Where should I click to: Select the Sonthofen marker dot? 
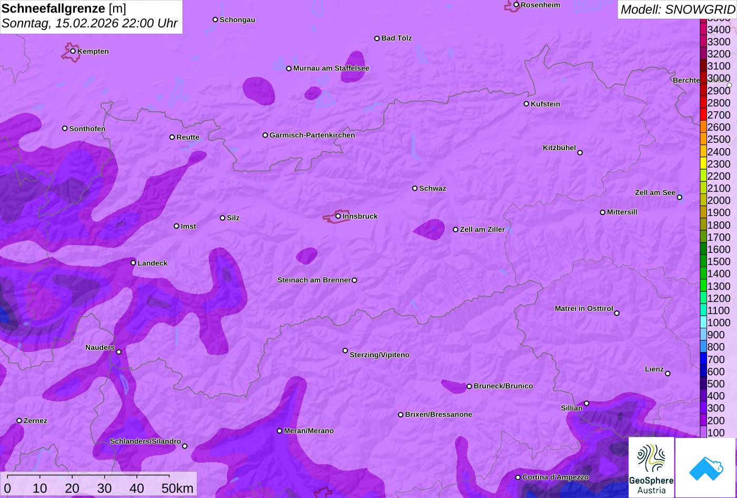tap(65, 129)
